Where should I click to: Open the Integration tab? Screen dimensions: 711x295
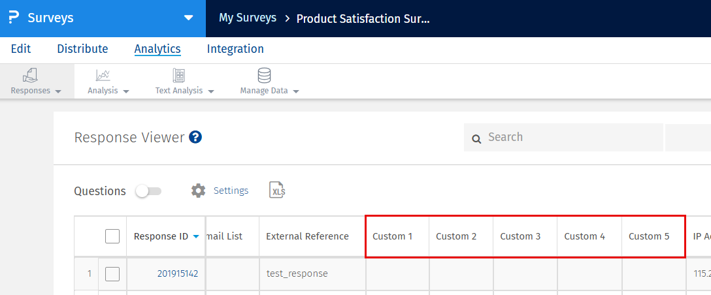tap(235, 49)
